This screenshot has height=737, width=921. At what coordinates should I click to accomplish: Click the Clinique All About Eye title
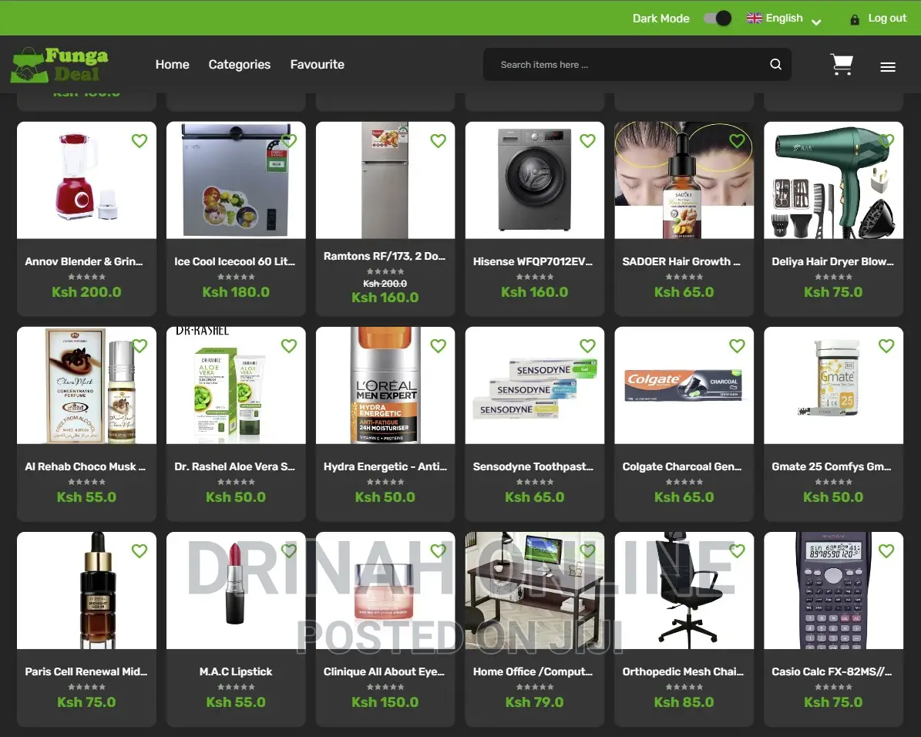coord(384,671)
